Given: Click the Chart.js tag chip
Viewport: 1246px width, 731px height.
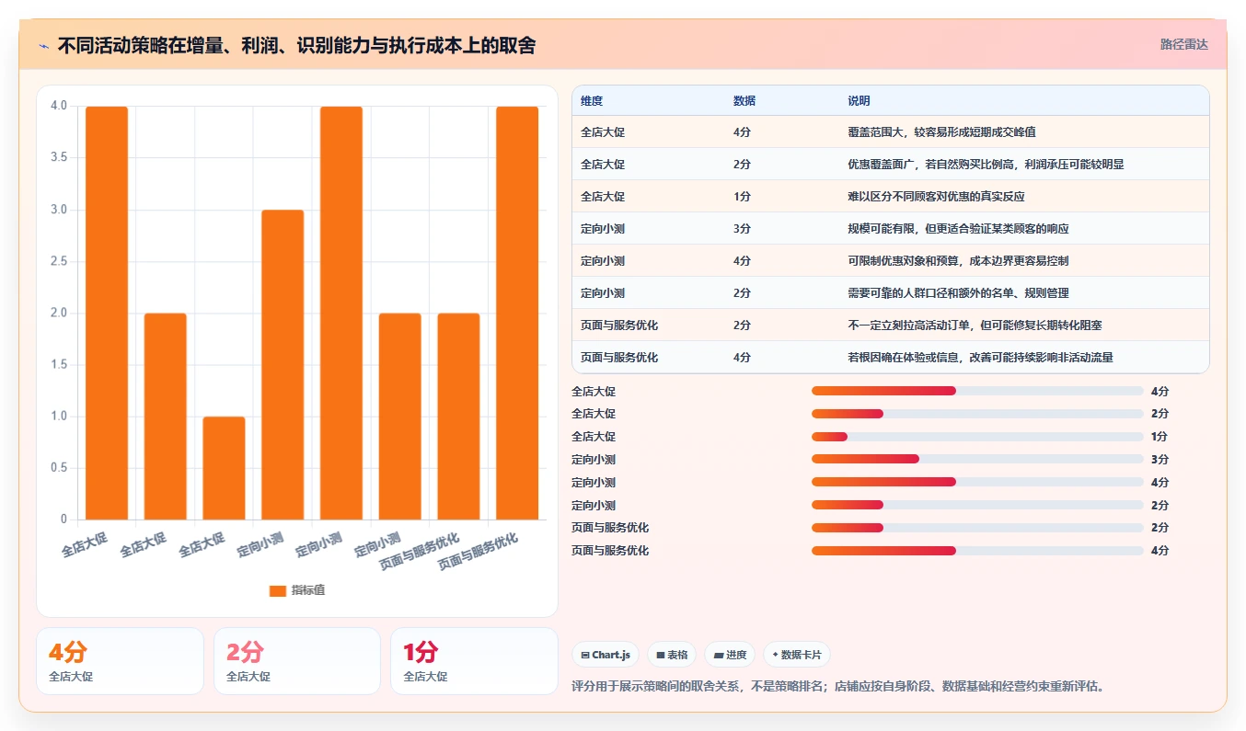Looking at the screenshot, I should (606, 655).
